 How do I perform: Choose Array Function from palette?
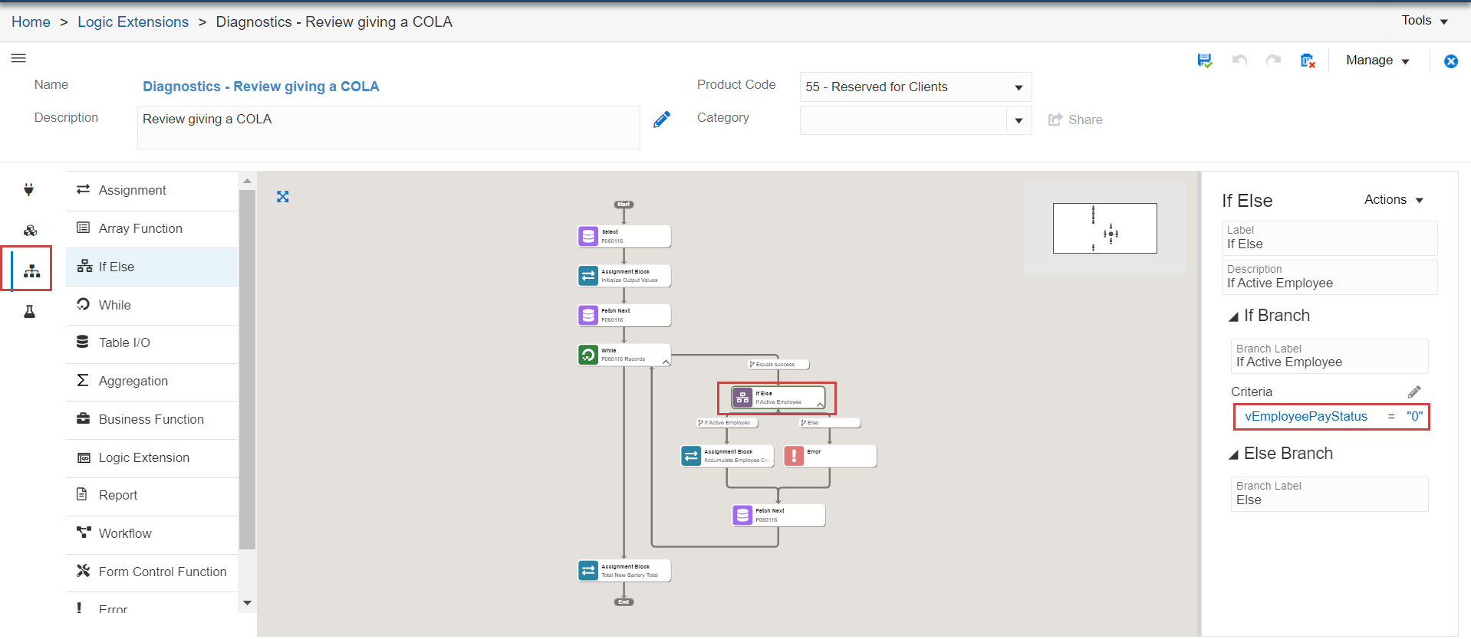click(152, 228)
